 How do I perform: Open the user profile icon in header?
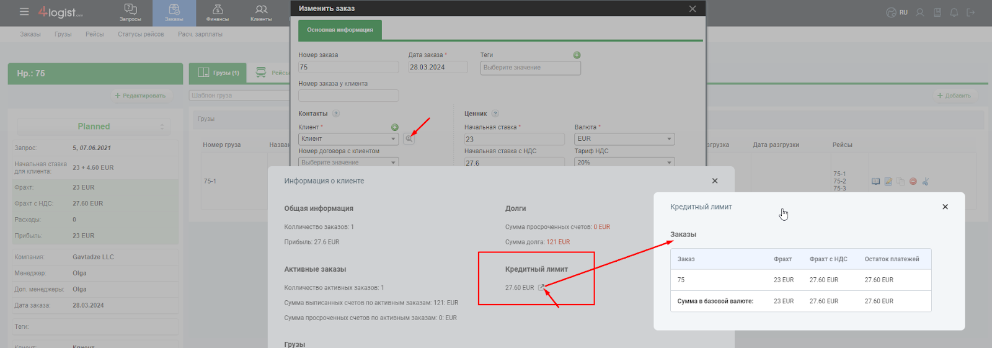click(920, 12)
